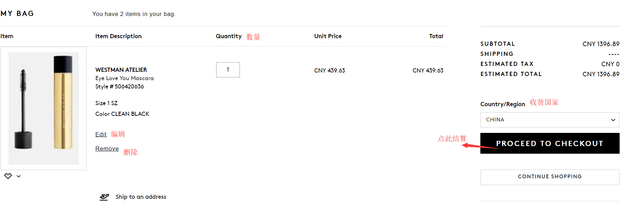Open the WESTMAN ATELIER brand link
Viewport: 629px width, 204px height.
point(121,70)
